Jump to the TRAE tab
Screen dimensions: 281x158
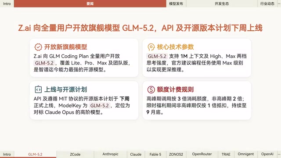click(226, 154)
